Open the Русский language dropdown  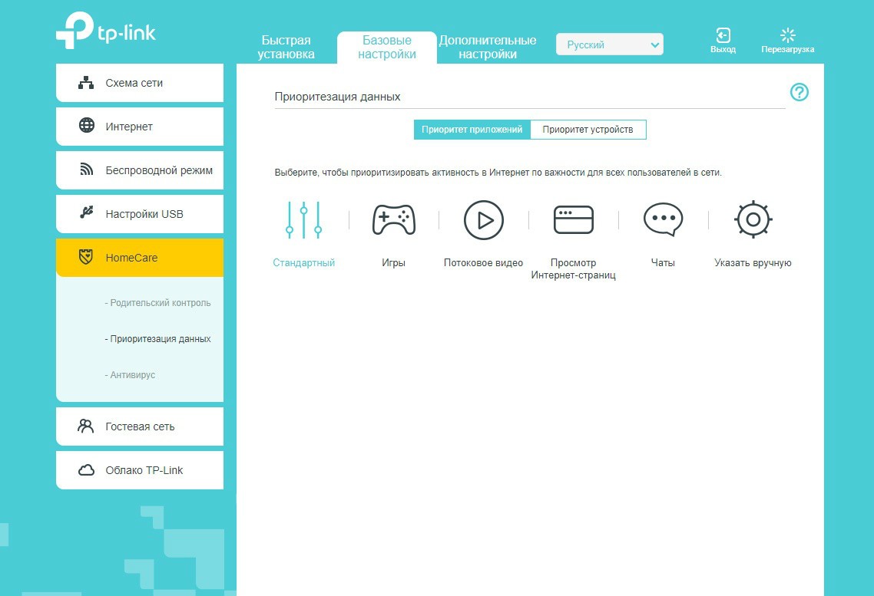click(x=609, y=45)
